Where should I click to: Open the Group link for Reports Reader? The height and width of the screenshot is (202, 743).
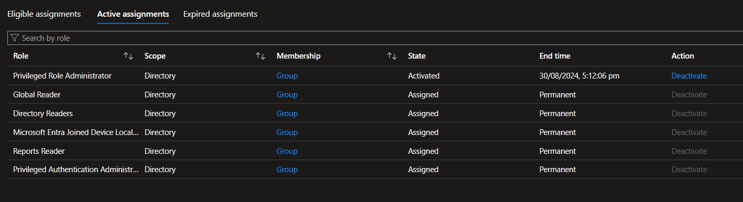tap(287, 151)
